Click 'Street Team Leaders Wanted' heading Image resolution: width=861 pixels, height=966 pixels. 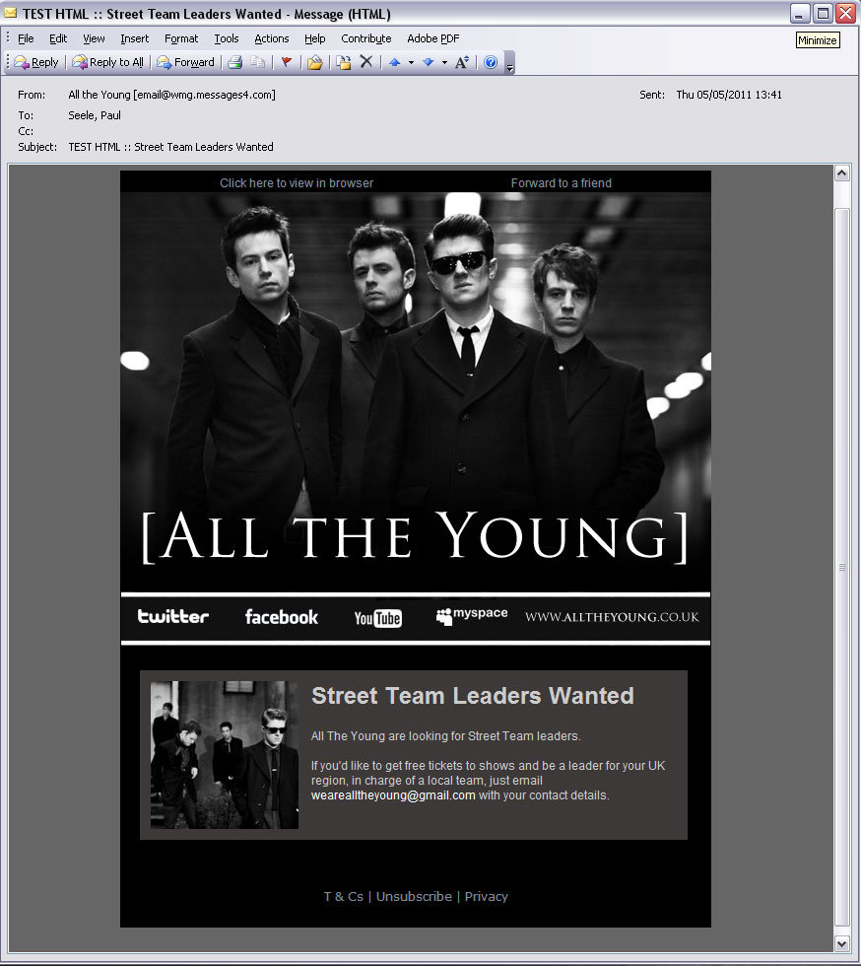[x=473, y=696]
